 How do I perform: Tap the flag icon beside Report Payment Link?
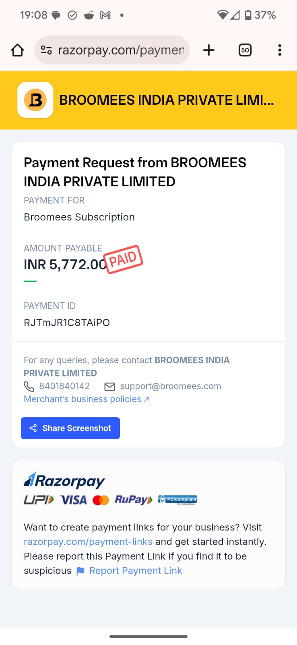pos(80,571)
